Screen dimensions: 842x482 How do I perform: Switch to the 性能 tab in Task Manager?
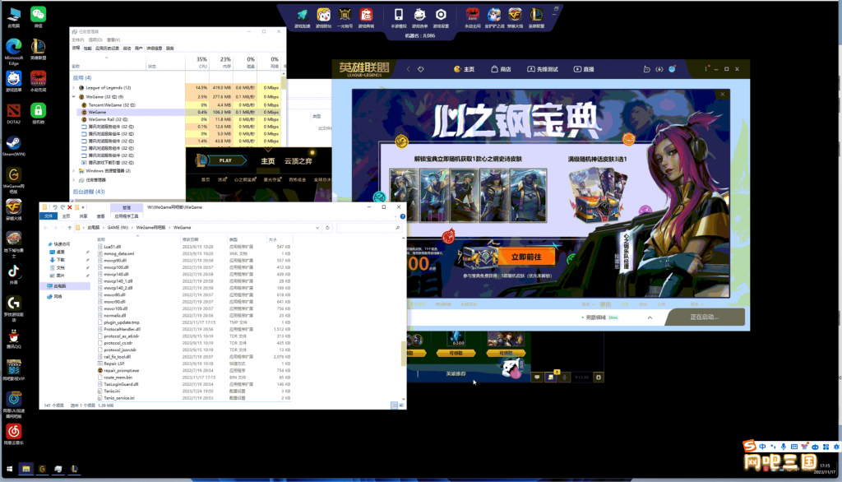pos(87,49)
